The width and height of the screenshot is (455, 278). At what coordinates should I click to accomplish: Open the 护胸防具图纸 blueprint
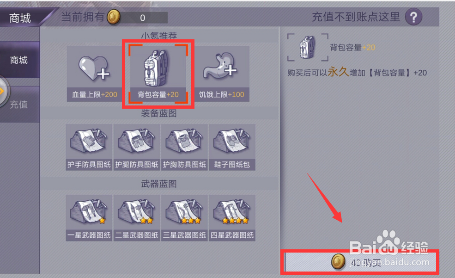pos(184,147)
